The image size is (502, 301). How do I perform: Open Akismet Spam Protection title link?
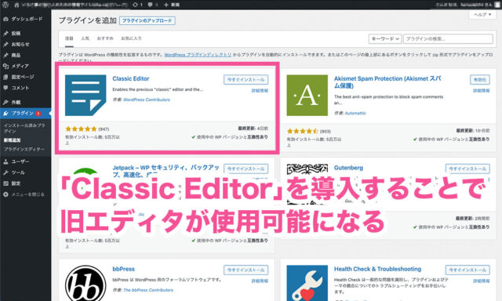(387, 82)
